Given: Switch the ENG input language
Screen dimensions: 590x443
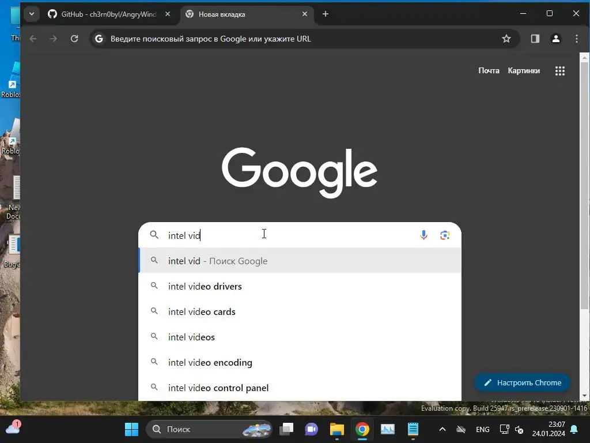Looking at the screenshot, I should (483, 429).
